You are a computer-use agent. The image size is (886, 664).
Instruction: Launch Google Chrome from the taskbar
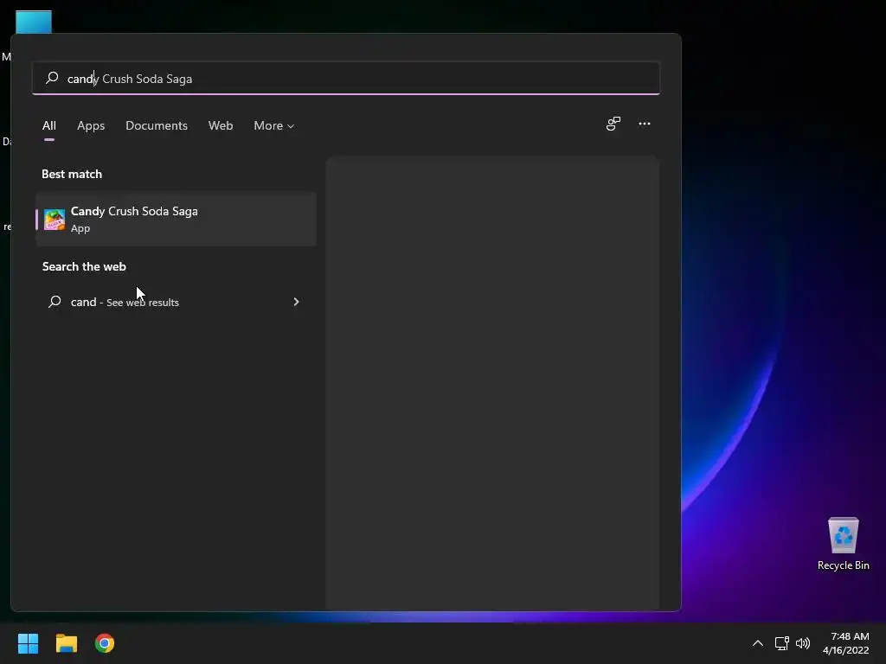pyautogui.click(x=105, y=643)
